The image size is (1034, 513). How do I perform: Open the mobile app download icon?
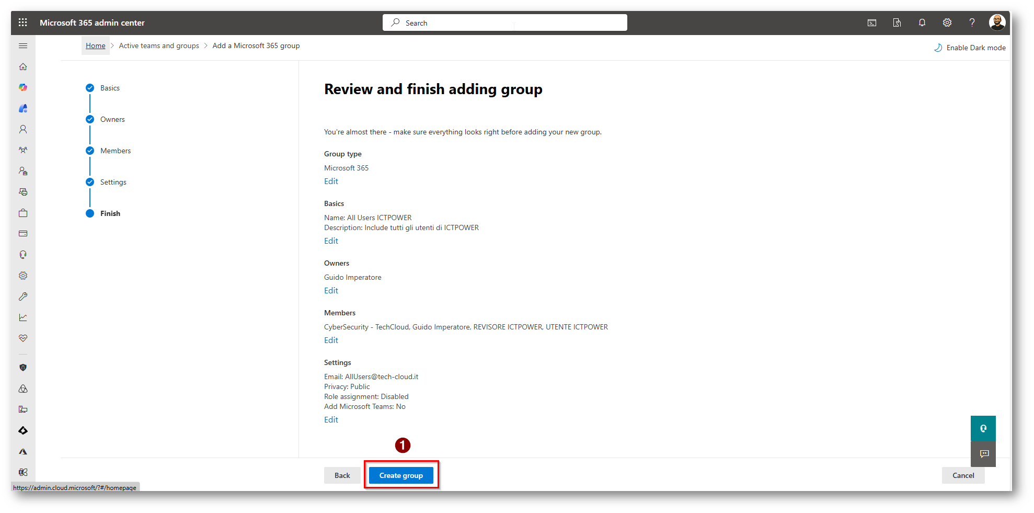click(897, 22)
